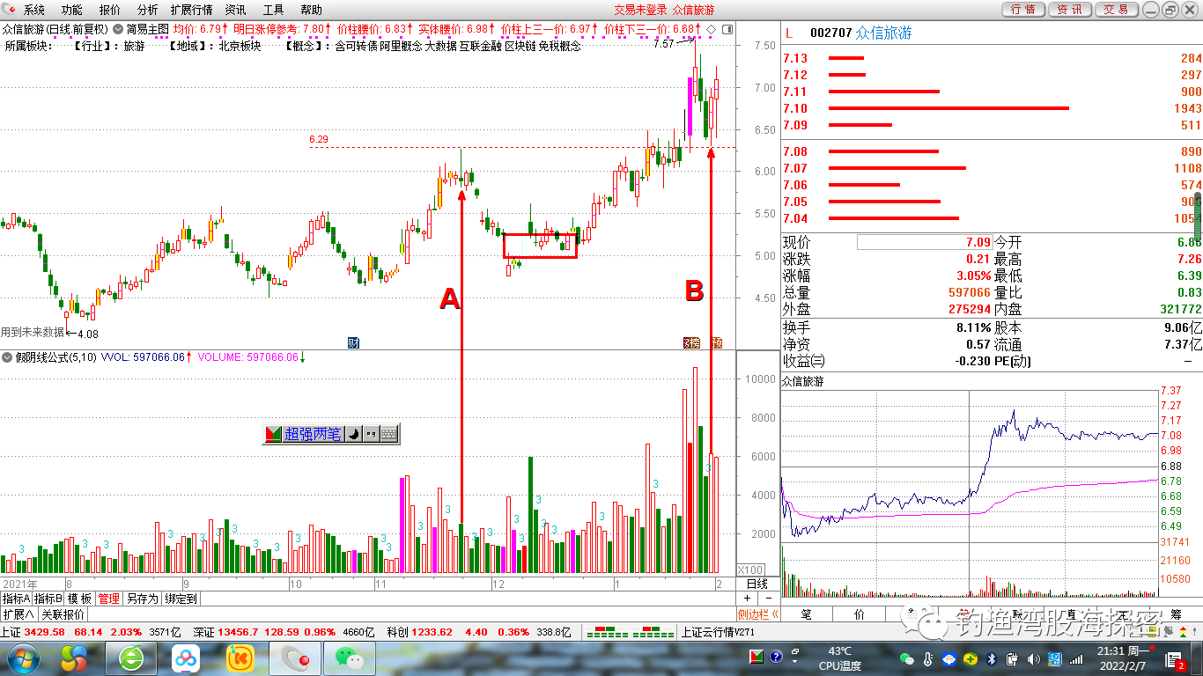
Task: Toggle punctuation mode icon on input bar
Action: 371,434
